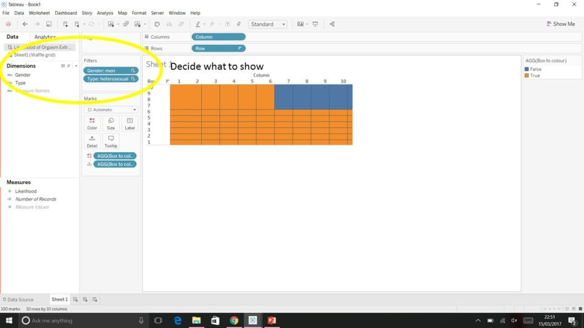This screenshot has width=584, height=328.
Task: Open the Color shelf on the Marks card
Action: click(92, 123)
